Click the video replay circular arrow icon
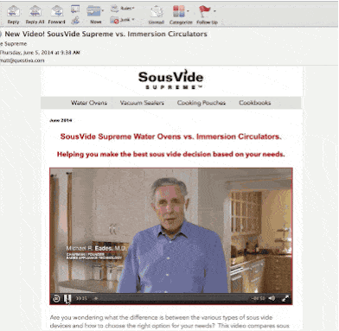339x331 pixels. pyautogui.click(x=56, y=298)
